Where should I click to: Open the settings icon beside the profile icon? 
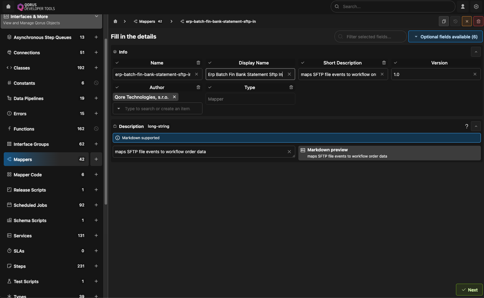[x=476, y=7]
